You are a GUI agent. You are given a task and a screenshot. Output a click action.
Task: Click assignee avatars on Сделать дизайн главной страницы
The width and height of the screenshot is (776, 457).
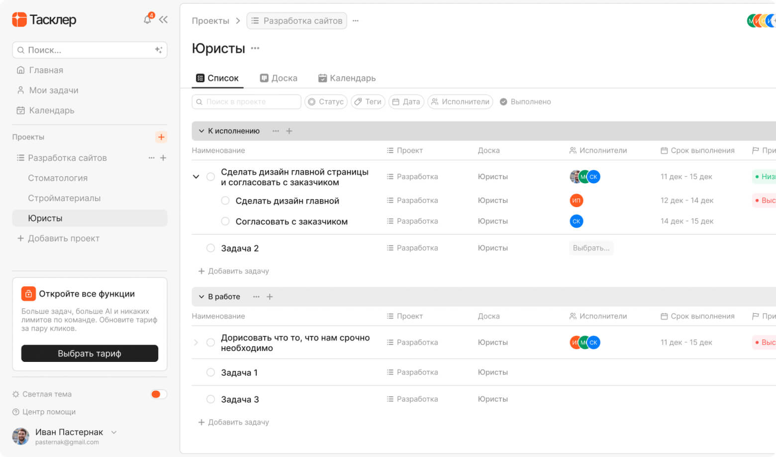[x=585, y=177]
